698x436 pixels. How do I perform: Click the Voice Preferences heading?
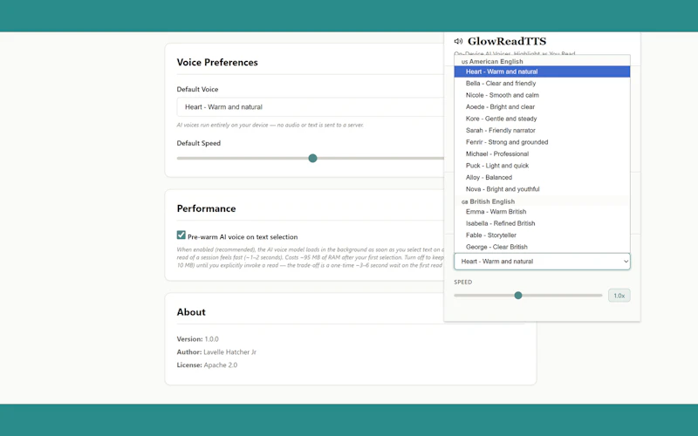click(x=217, y=62)
